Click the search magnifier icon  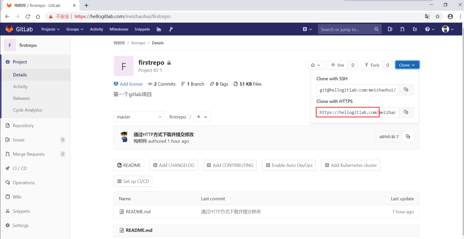point(376,29)
